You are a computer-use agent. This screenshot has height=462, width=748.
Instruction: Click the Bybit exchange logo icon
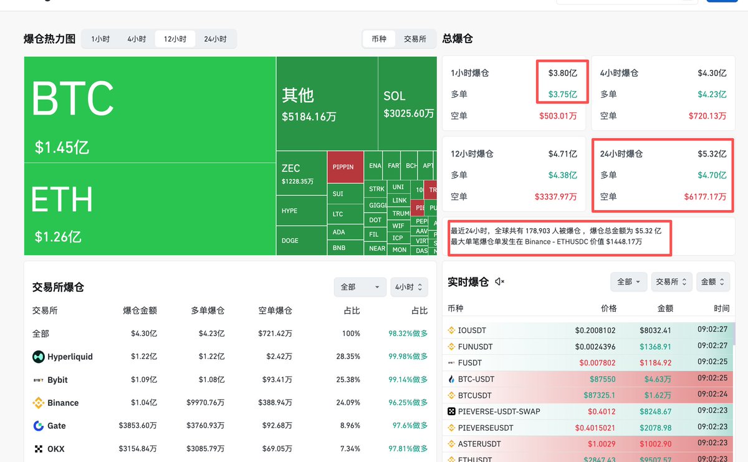(x=39, y=380)
